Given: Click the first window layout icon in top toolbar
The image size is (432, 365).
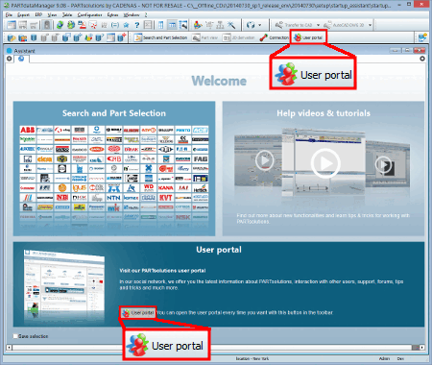Looking at the screenshot, I should 12,25.
